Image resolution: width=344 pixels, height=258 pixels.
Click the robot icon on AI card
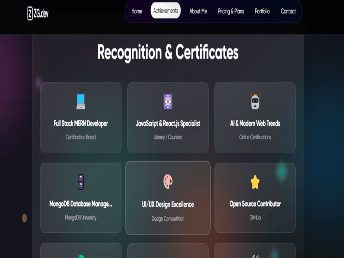(255, 101)
